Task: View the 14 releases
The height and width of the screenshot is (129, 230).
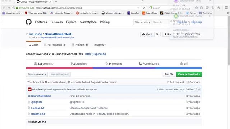Action: click(114, 64)
